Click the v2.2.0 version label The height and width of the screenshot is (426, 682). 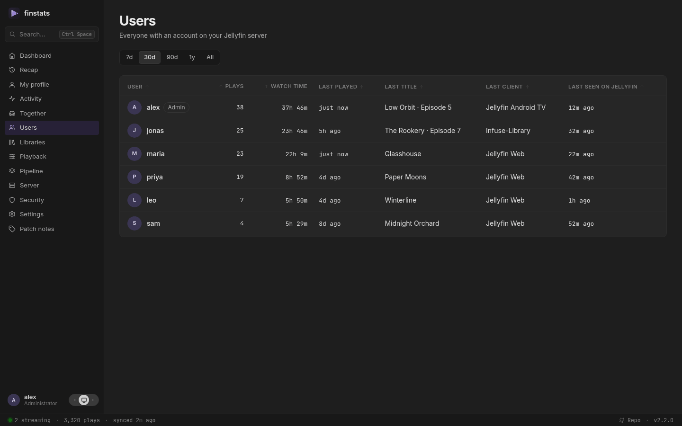[664, 420]
